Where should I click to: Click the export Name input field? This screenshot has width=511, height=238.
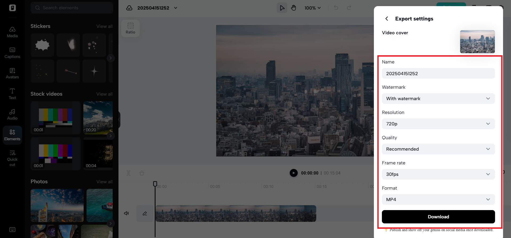click(438, 73)
